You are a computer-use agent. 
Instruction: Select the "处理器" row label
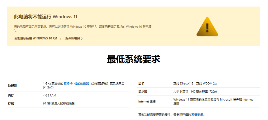[x=12, y=85]
